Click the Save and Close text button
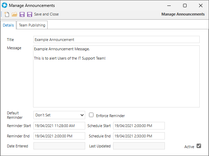This screenshot has height=156, width=209. 46,14
